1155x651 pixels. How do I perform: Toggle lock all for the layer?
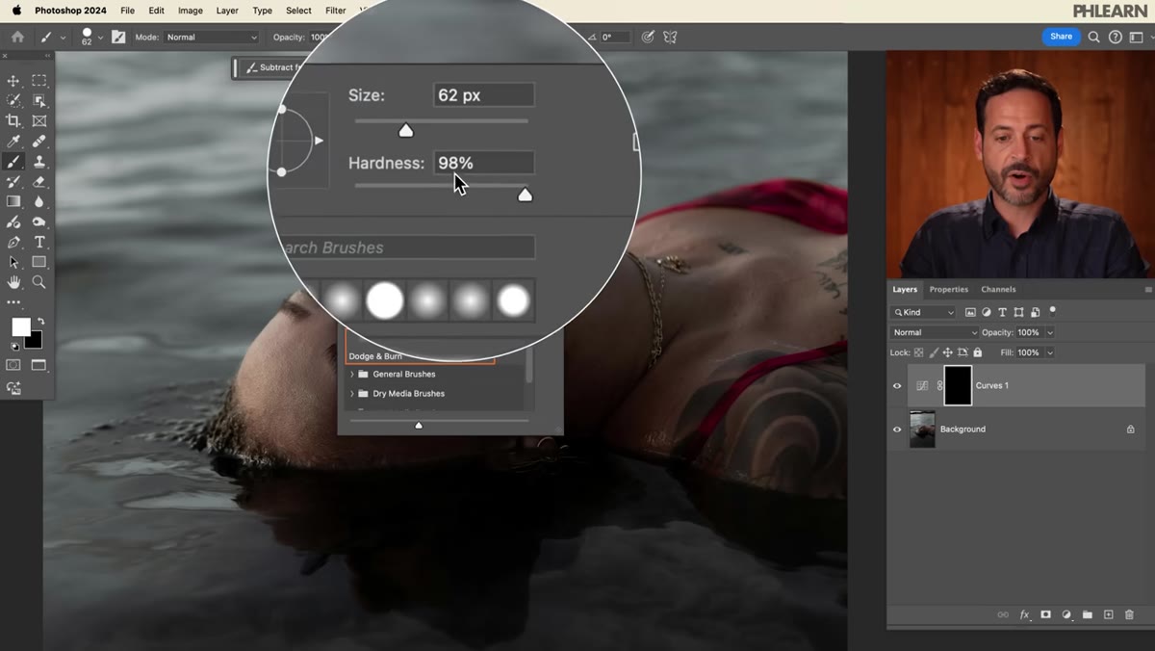coord(978,352)
